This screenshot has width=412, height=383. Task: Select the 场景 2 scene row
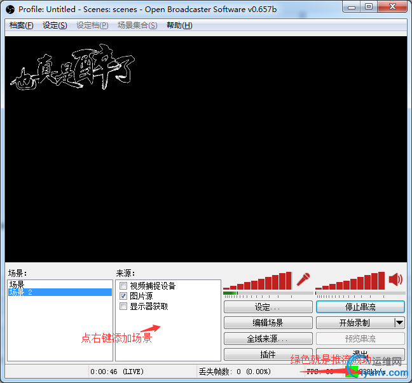60,292
